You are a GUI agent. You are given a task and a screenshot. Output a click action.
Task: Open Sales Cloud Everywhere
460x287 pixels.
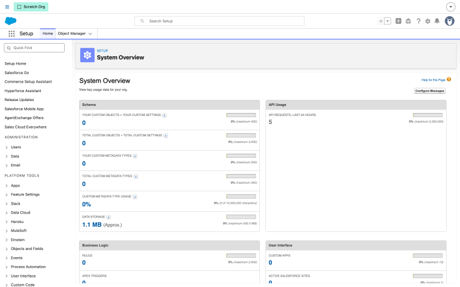pyautogui.click(x=26, y=127)
